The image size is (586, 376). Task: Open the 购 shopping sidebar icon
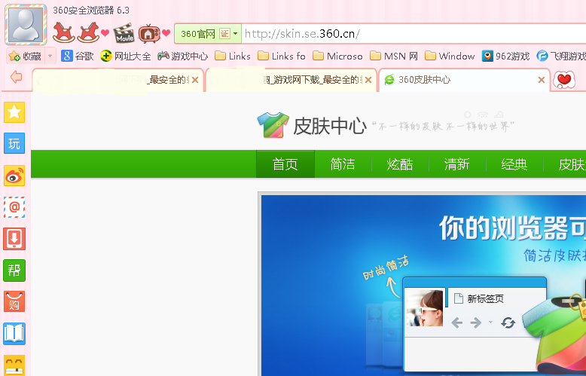[14, 301]
